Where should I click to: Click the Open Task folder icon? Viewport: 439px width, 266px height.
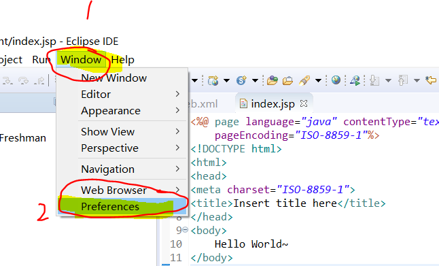click(x=287, y=81)
